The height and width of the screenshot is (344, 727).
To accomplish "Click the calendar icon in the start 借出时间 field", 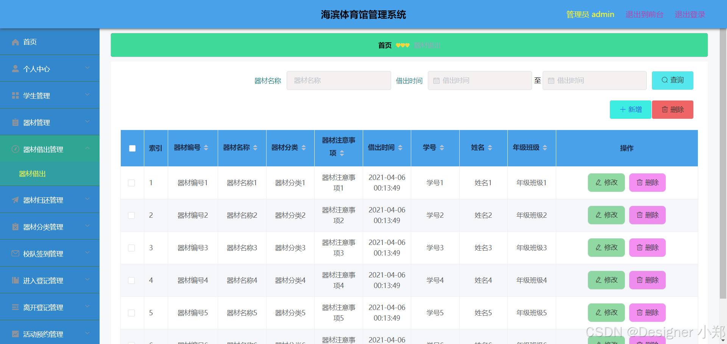I will tap(436, 81).
